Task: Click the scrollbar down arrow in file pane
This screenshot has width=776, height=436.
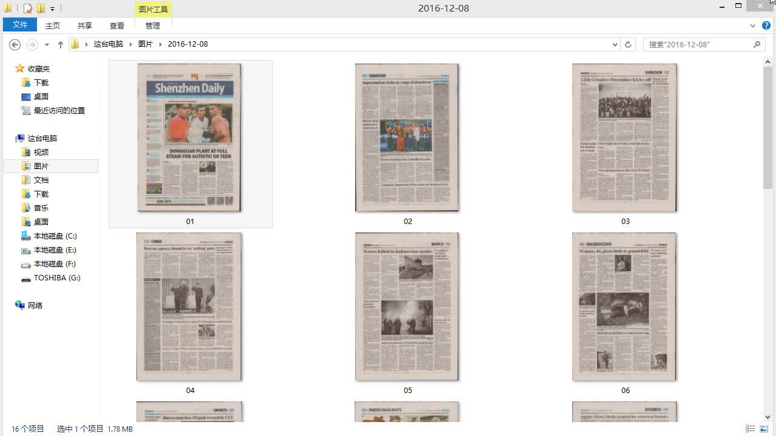Action: point(768,417)
